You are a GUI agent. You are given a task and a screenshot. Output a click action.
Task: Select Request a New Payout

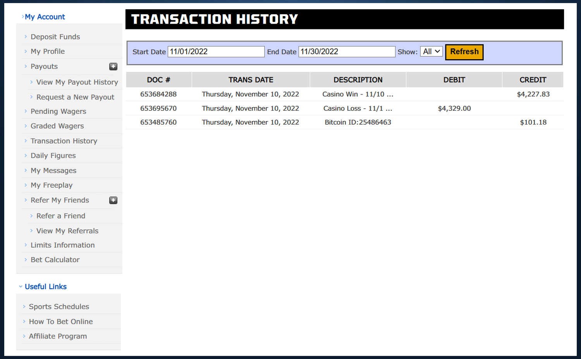pos(75,97)
